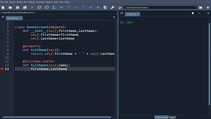The width and height of the screenshot is (211, 119).
Task: Close the decorator.py tab
Action: (21, 18)
